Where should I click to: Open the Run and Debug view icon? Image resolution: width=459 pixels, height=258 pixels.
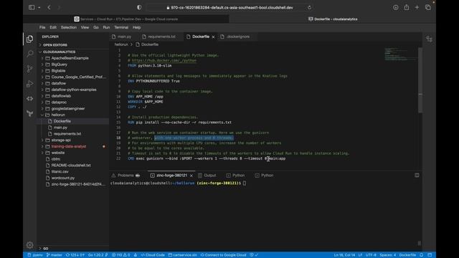pyautogui.click(x=29, y=84)
